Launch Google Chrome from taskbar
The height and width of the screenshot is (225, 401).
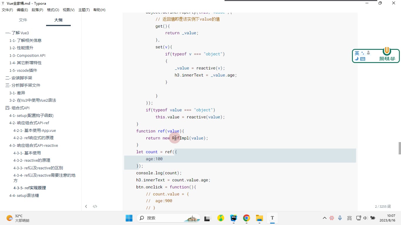[247, 218]
